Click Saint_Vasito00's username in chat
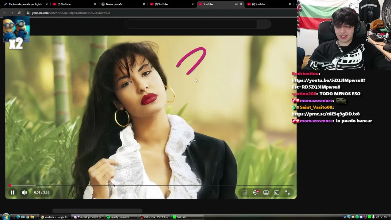Screen dimensions: 391x220 316,107
